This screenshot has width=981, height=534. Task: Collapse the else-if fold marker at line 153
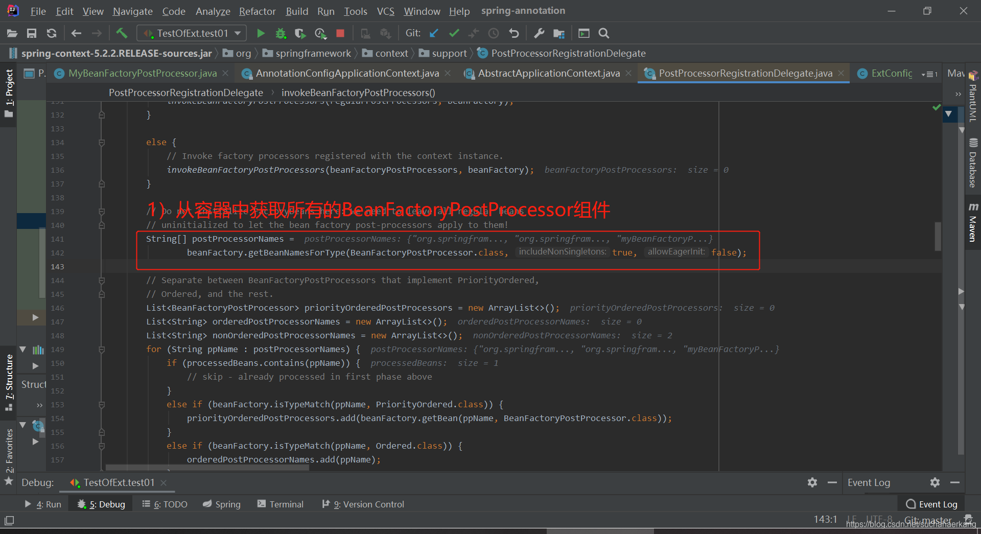tap(102, 405)
